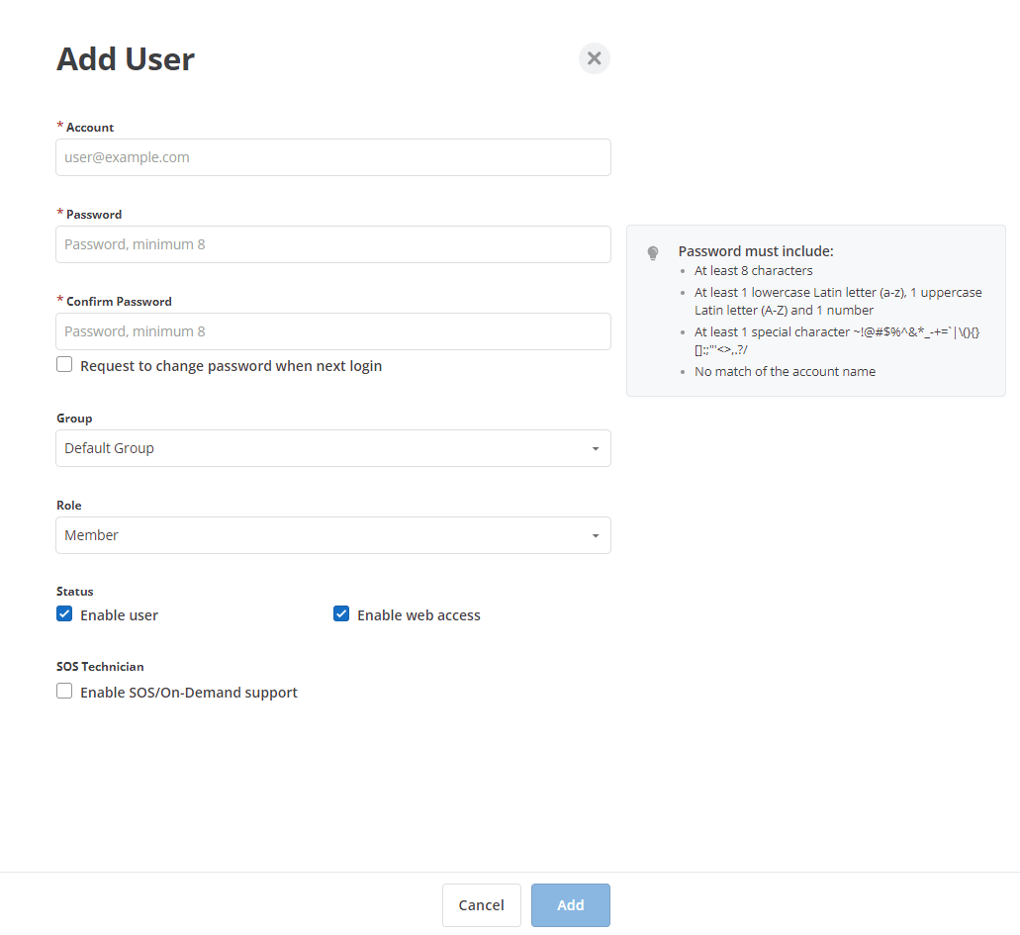
Task: Click the 'At least 1 special character' rule
Action: tap(837, 340)
